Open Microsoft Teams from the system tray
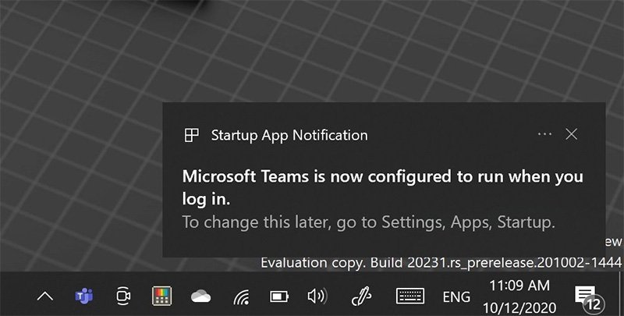Viewport: 624px width, 316px height. [83, 296]
